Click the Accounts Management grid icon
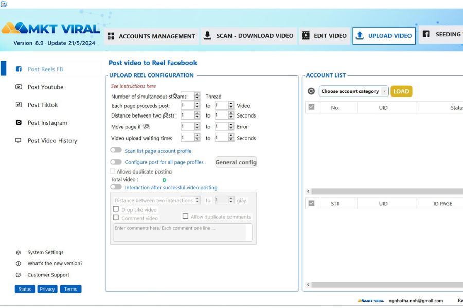Viewport: 463px width, 308px height. point(111,36)
